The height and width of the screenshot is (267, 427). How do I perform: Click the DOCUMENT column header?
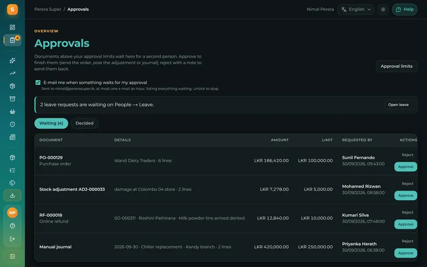51,140
